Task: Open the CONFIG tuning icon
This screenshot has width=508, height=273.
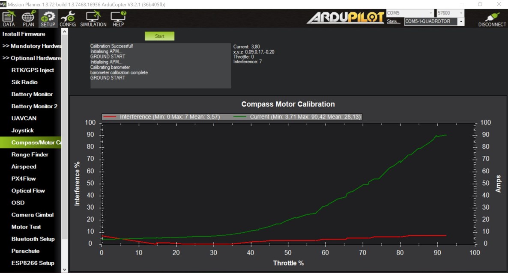Action: (x=68, y=19)
